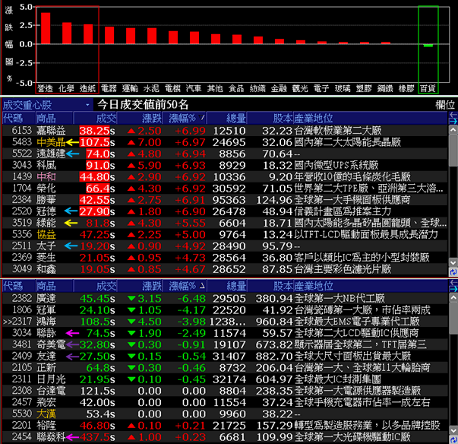Sort gainers list by 總量 column header

227,118
